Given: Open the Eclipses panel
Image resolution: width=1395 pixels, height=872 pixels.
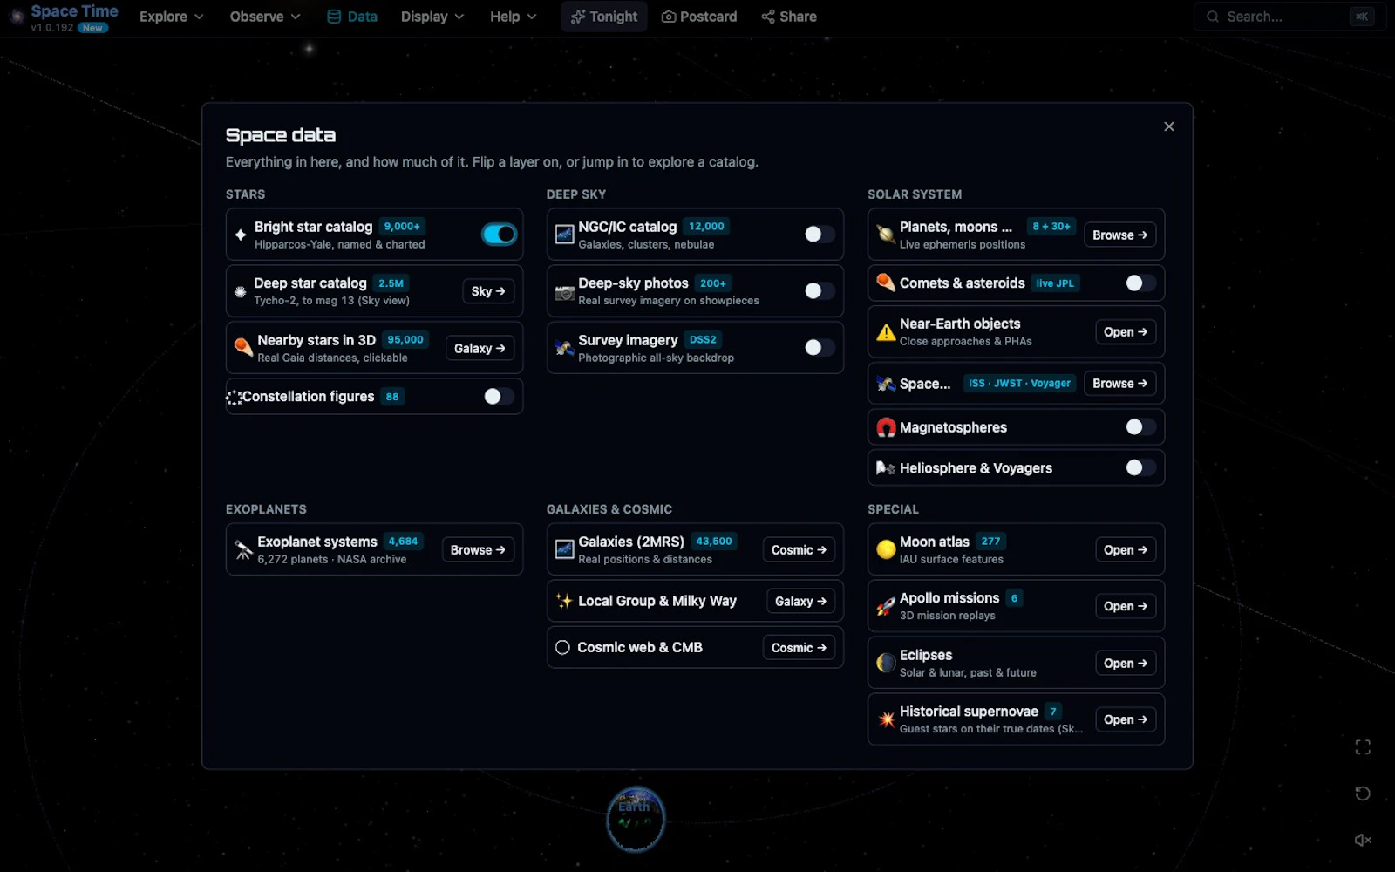Looking at the screenshot, I should [1126, 663].
